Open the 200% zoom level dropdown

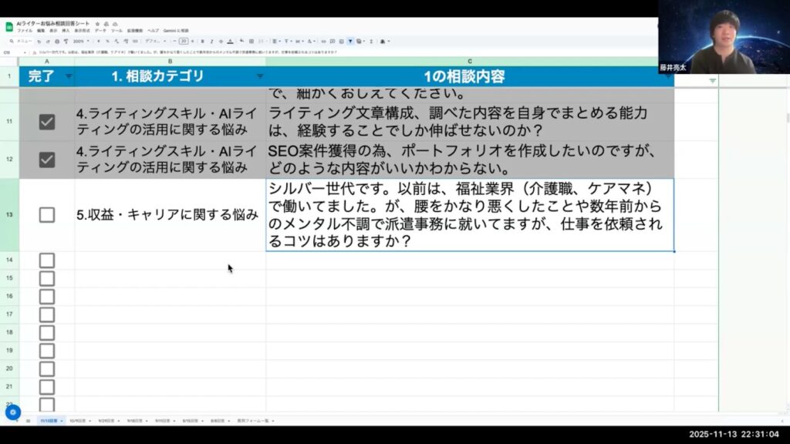[x=81, y=41]
